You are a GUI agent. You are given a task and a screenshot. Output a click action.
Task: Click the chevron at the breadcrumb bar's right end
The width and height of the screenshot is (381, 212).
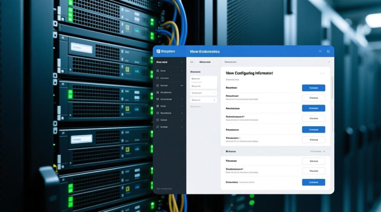click(x=329, y=62)
